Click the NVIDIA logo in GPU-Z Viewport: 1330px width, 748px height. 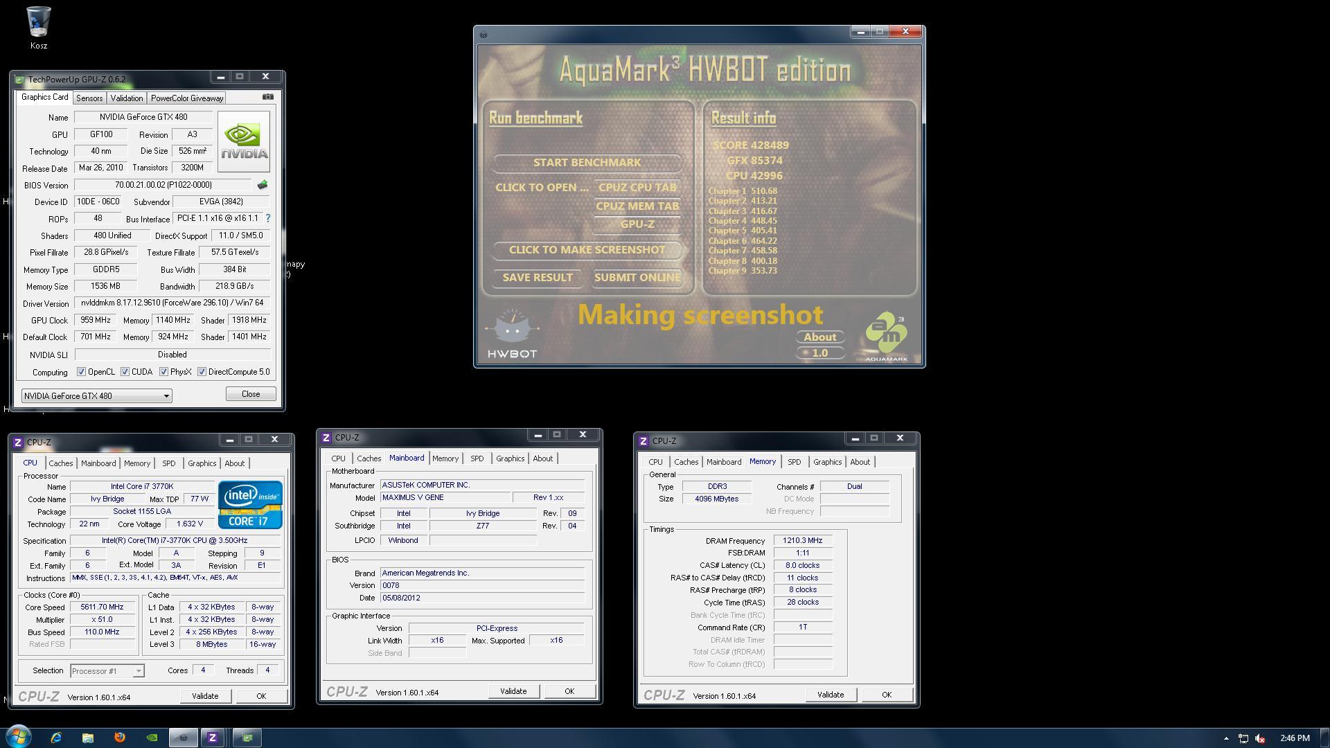(x=243, y=141)
